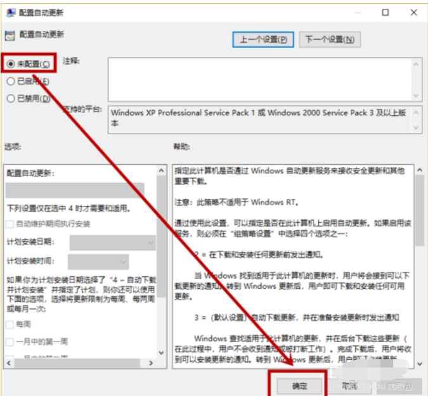
Task: Check the 每周 checkbox
Action: click(x=10, y=324)
